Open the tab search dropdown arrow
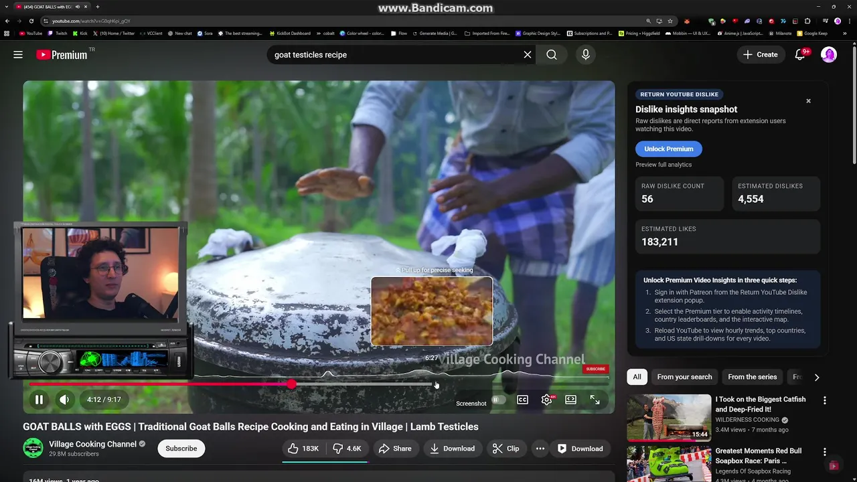 pos(7,7)
